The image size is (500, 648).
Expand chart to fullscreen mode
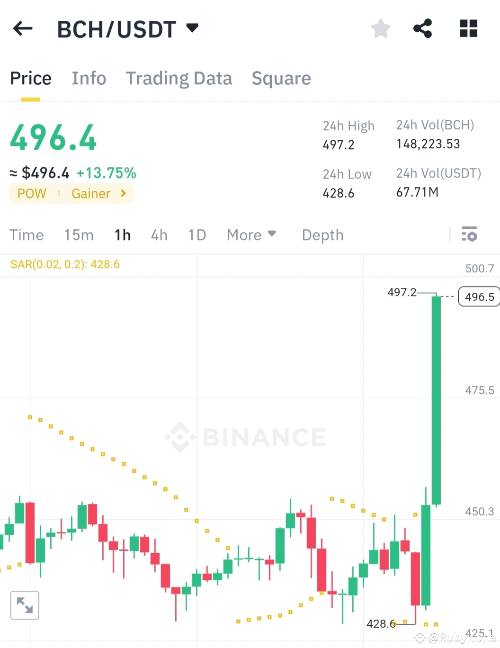(x=25, y=605)
